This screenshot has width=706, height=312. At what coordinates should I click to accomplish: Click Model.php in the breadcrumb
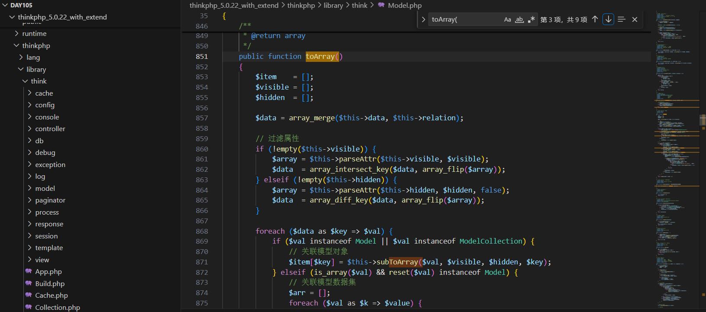(405, 6)
